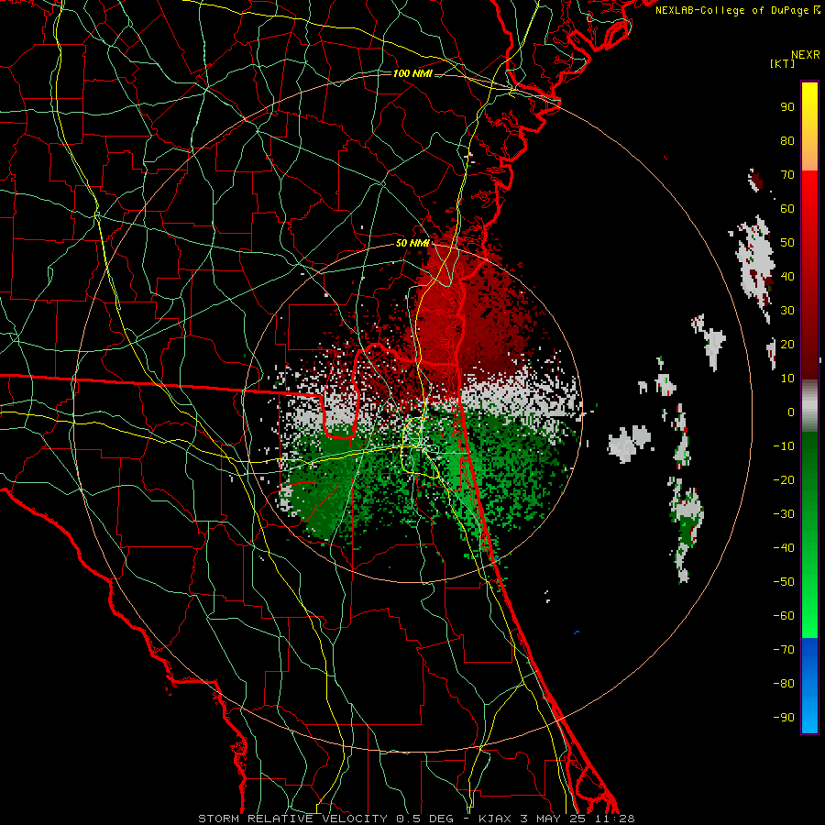This screenshot has height=825, width=825.
Task: Click the 100 NMI range ring label
Action: (x=412, y=73)
